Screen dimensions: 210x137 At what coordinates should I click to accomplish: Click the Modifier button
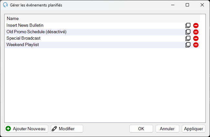[67, 129]
